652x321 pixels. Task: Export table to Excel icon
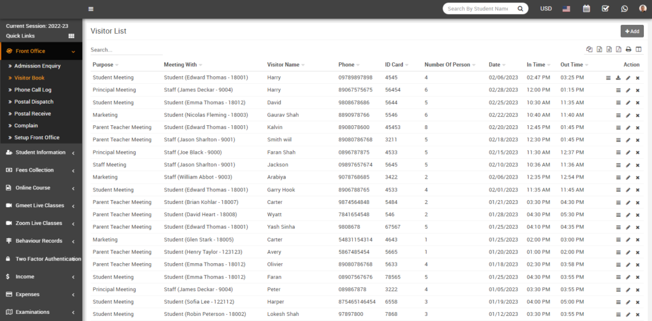point(599,50)
